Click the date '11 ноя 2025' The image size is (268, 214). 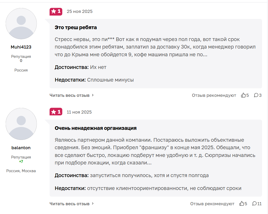point(79,112)
